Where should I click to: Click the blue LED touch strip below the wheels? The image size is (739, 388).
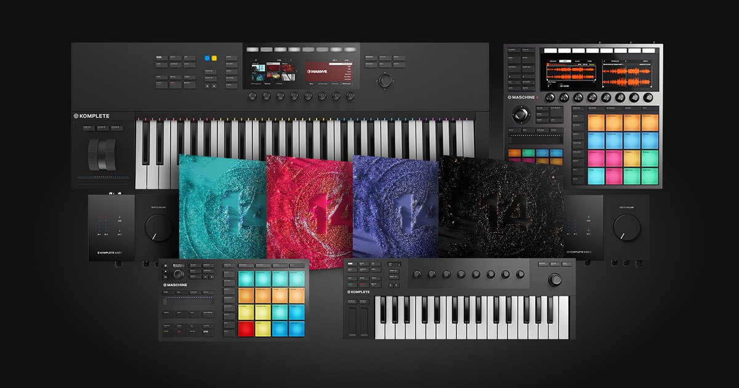point(103,178)
